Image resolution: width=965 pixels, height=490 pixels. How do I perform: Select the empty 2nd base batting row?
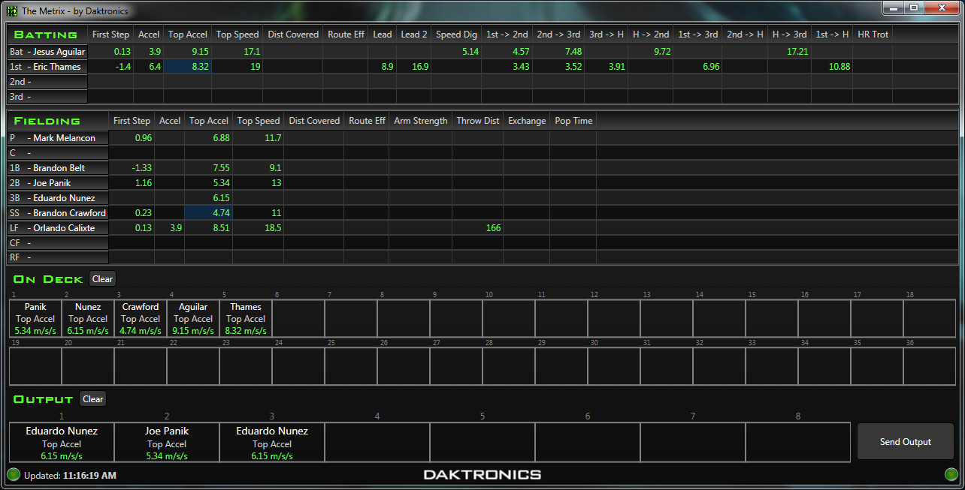pos(47,81)
